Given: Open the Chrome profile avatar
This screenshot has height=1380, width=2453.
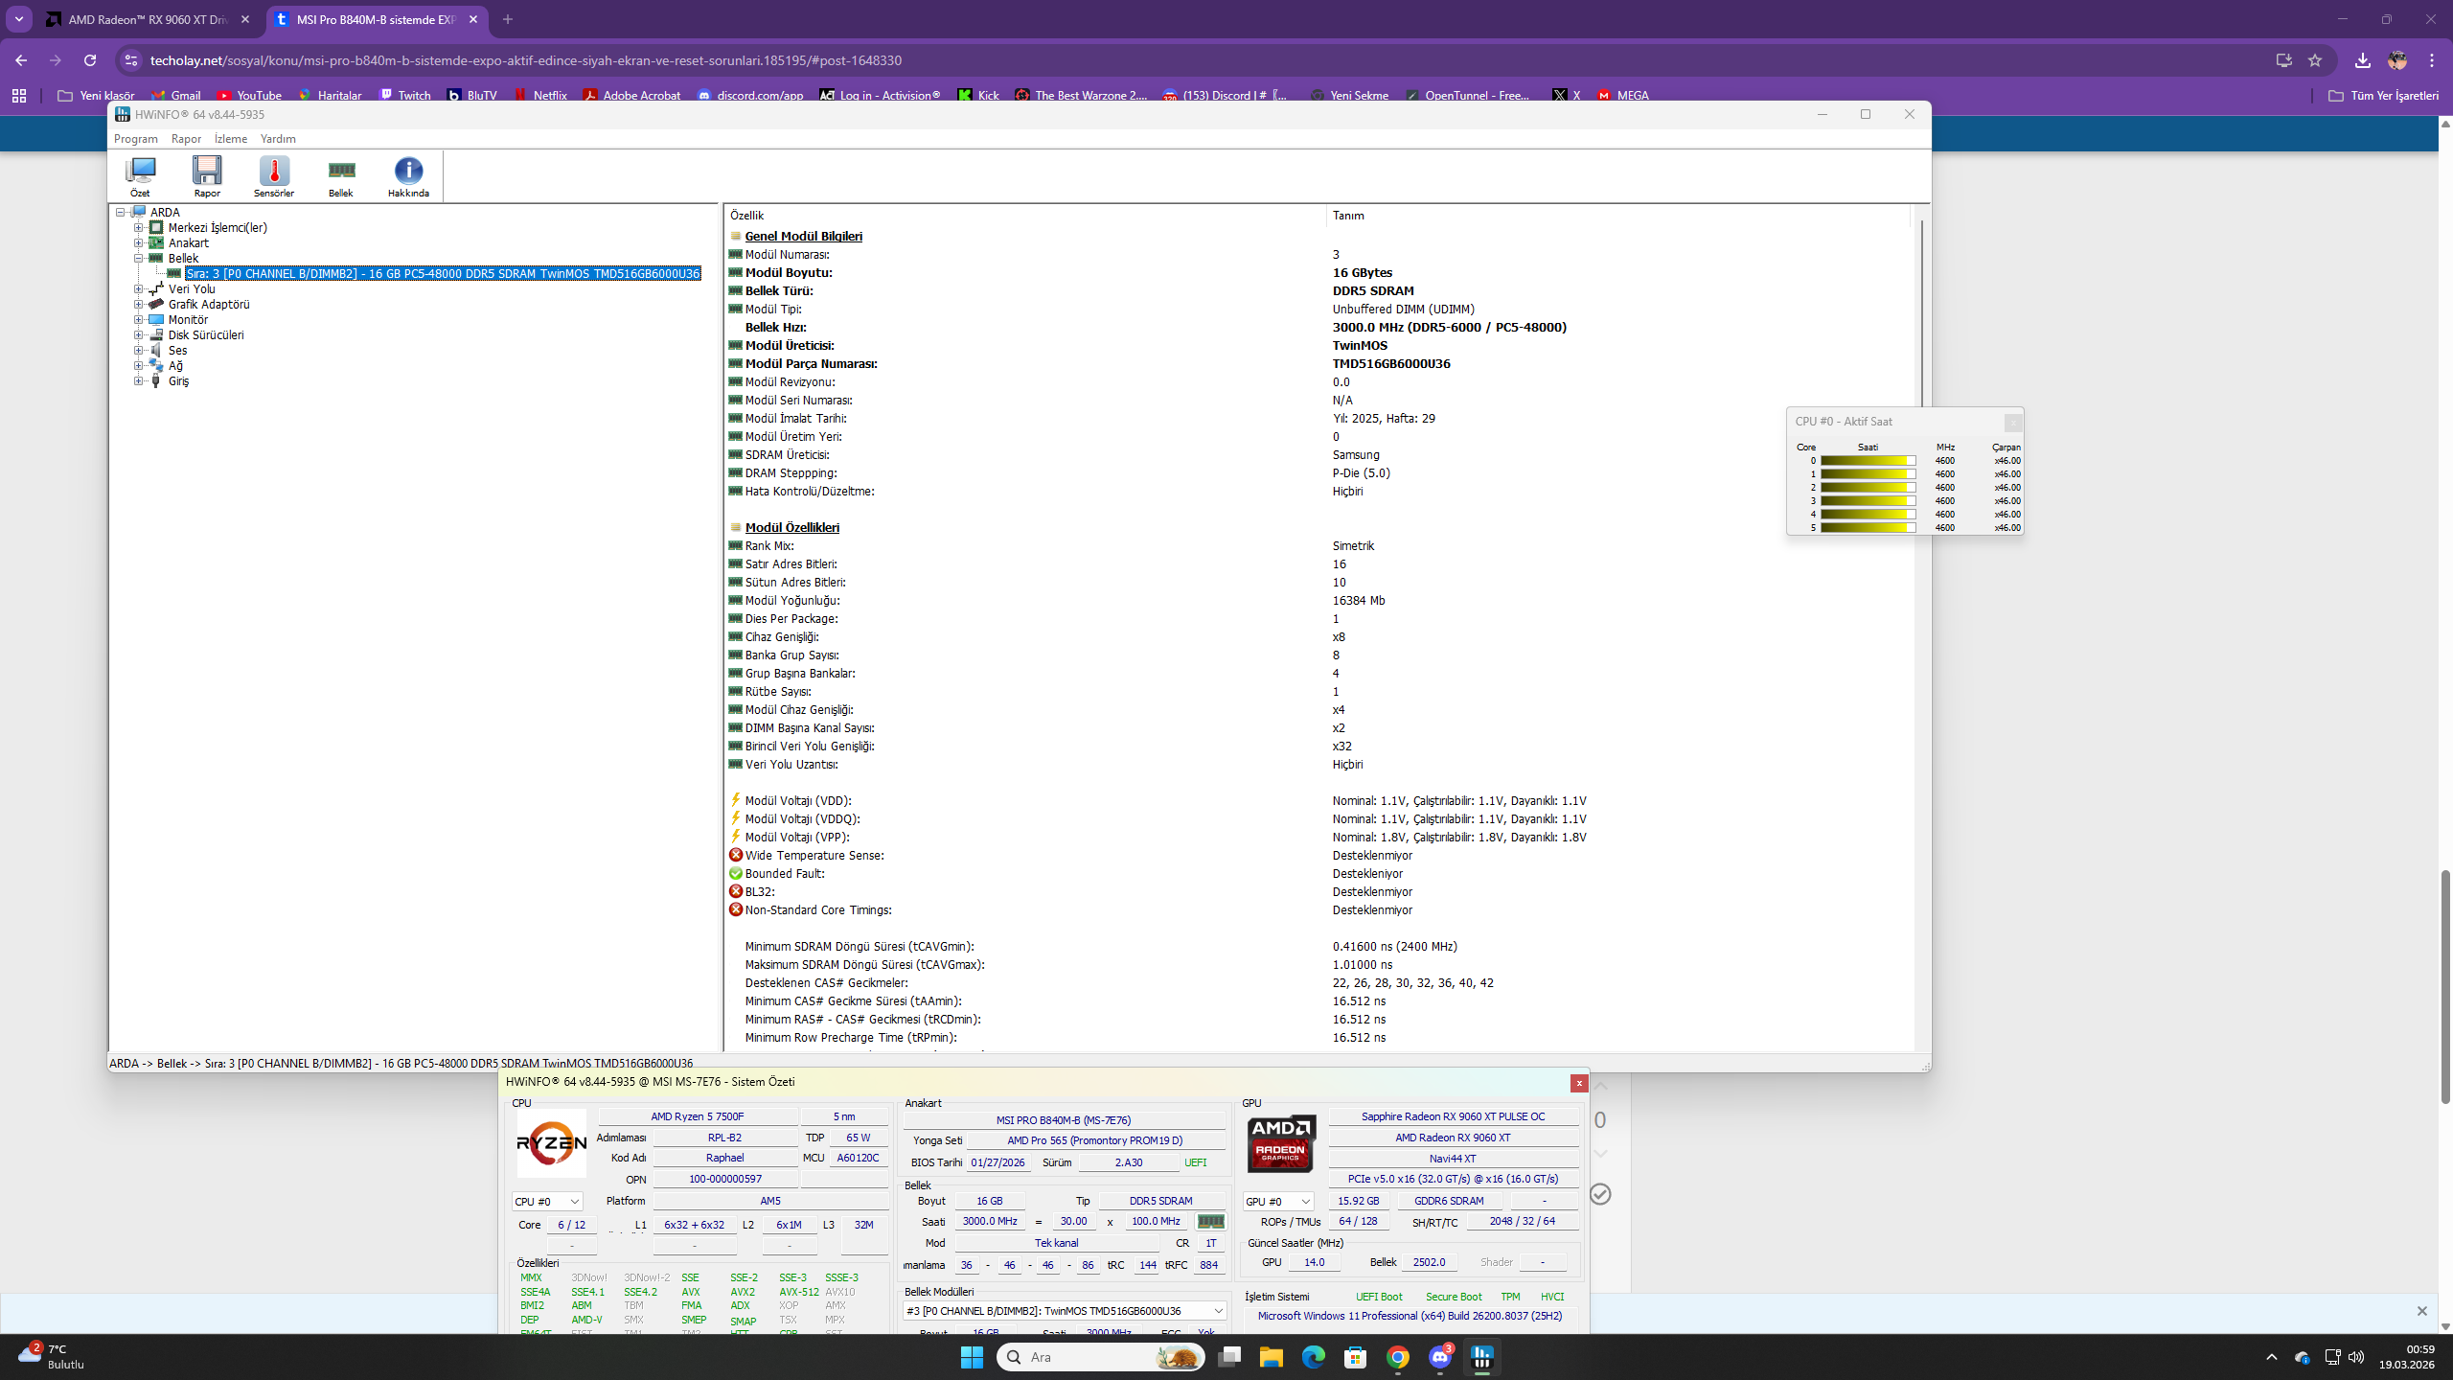Looking at the screenshot, I should click(2397, 60).
